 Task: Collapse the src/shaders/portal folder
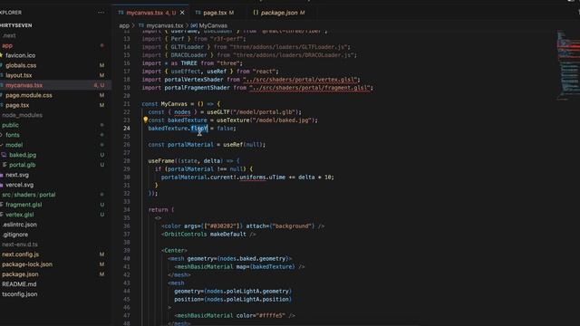(28, 195)
